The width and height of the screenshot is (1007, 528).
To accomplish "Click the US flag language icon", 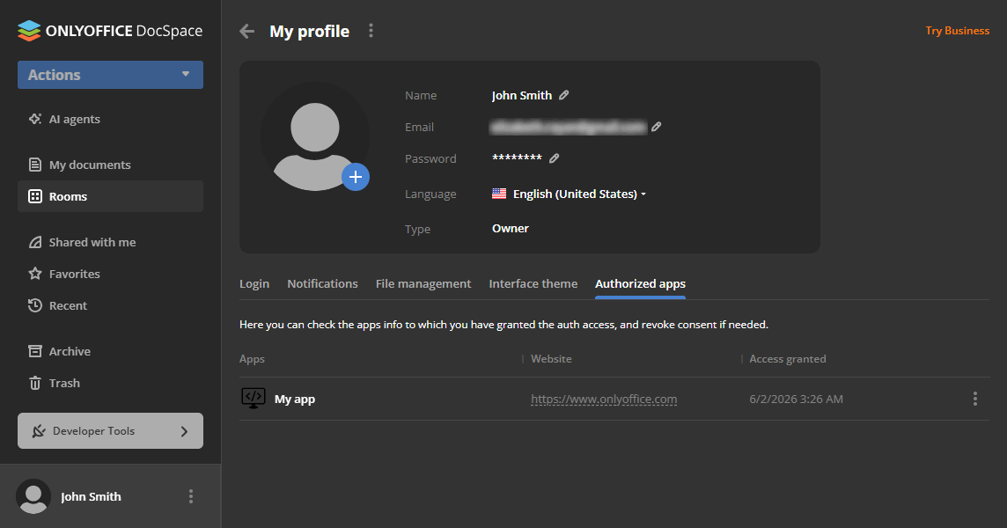I will (499, 194).
